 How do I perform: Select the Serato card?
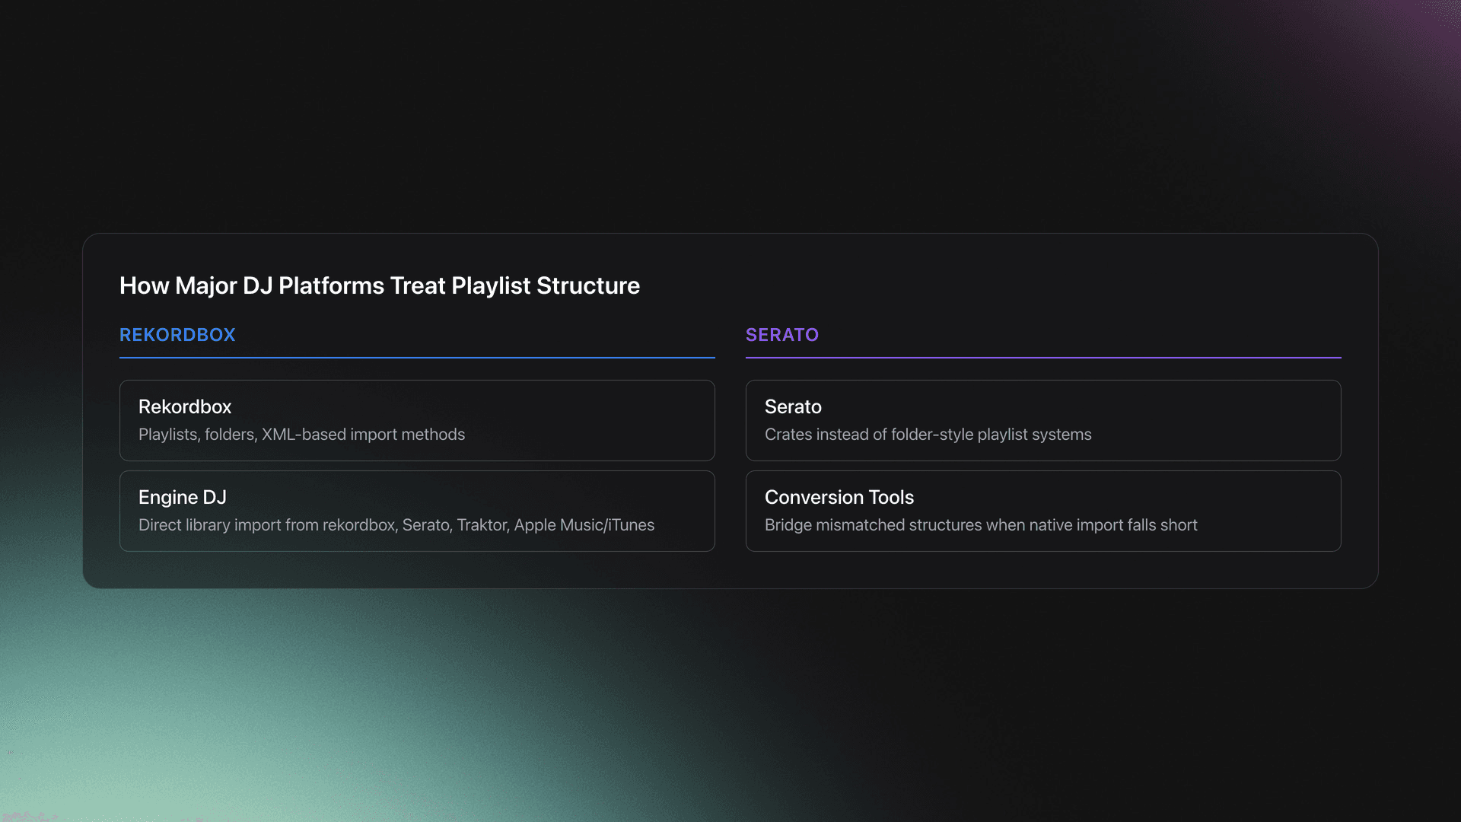point(1043,420)
